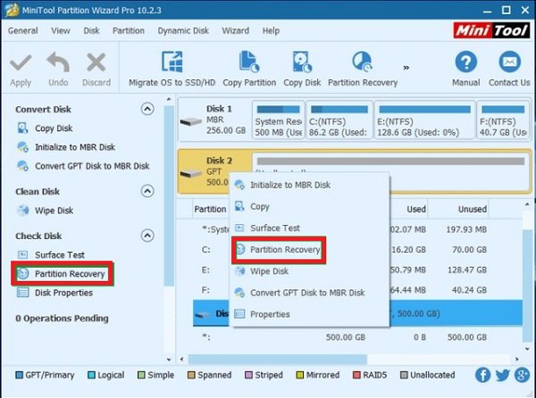Viewport: 536px width, 398px height.
Task: Click the Apply checkmark button
Action: pyautogui.click(x=20, y=62)
